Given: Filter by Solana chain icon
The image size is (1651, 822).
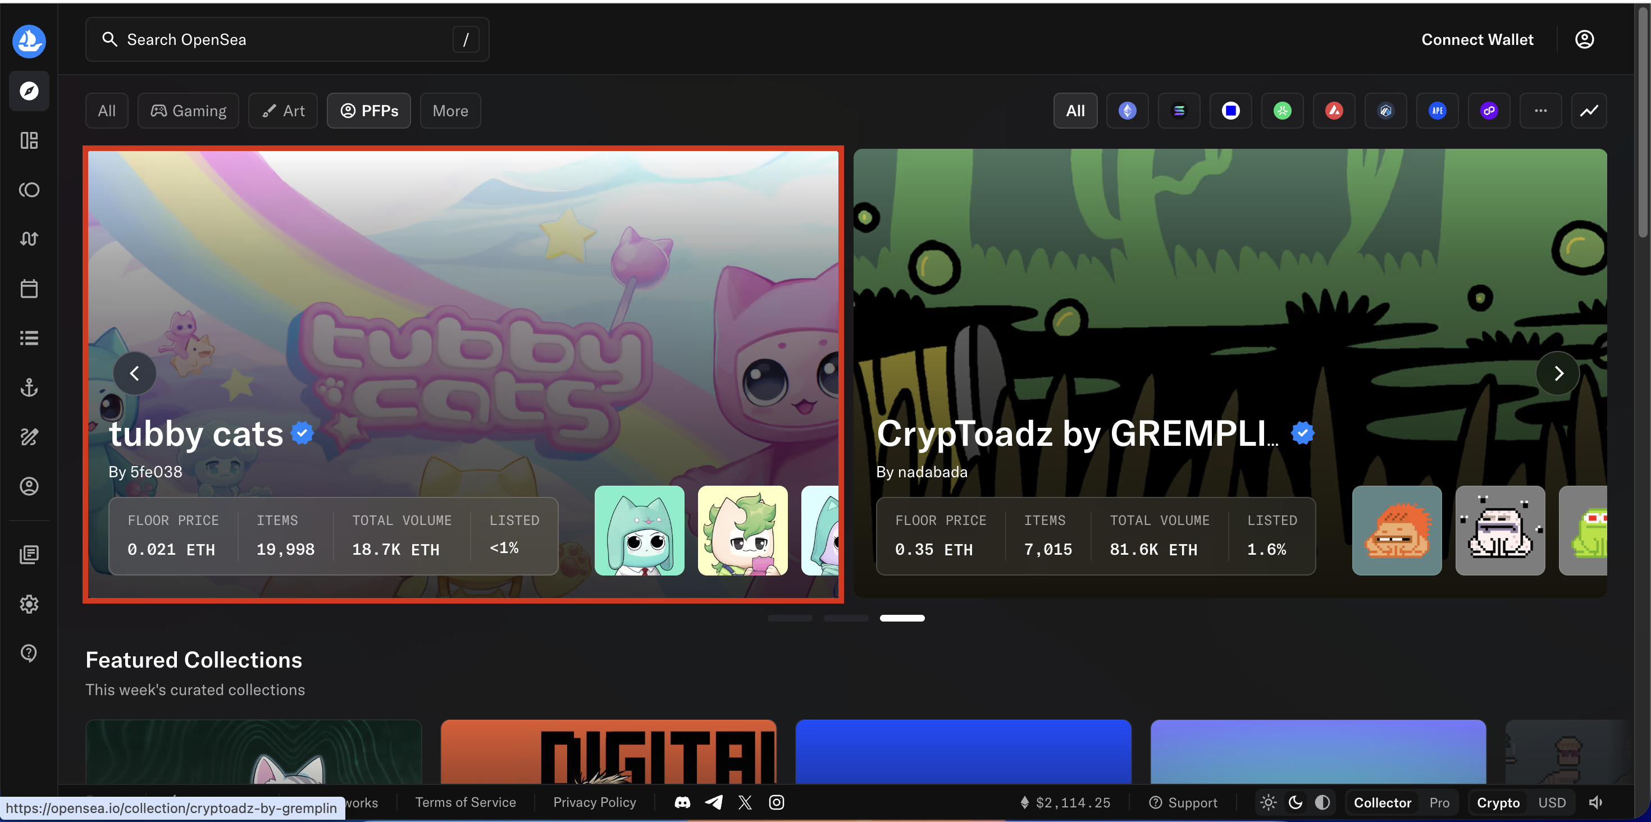Looking at the screenshot, I should click(1179, 111).
